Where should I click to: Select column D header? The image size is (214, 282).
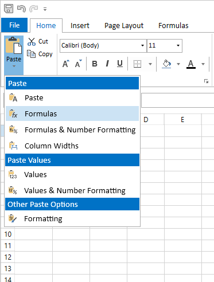146,120
